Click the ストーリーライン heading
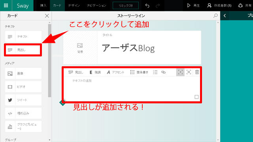 point(131,16)
